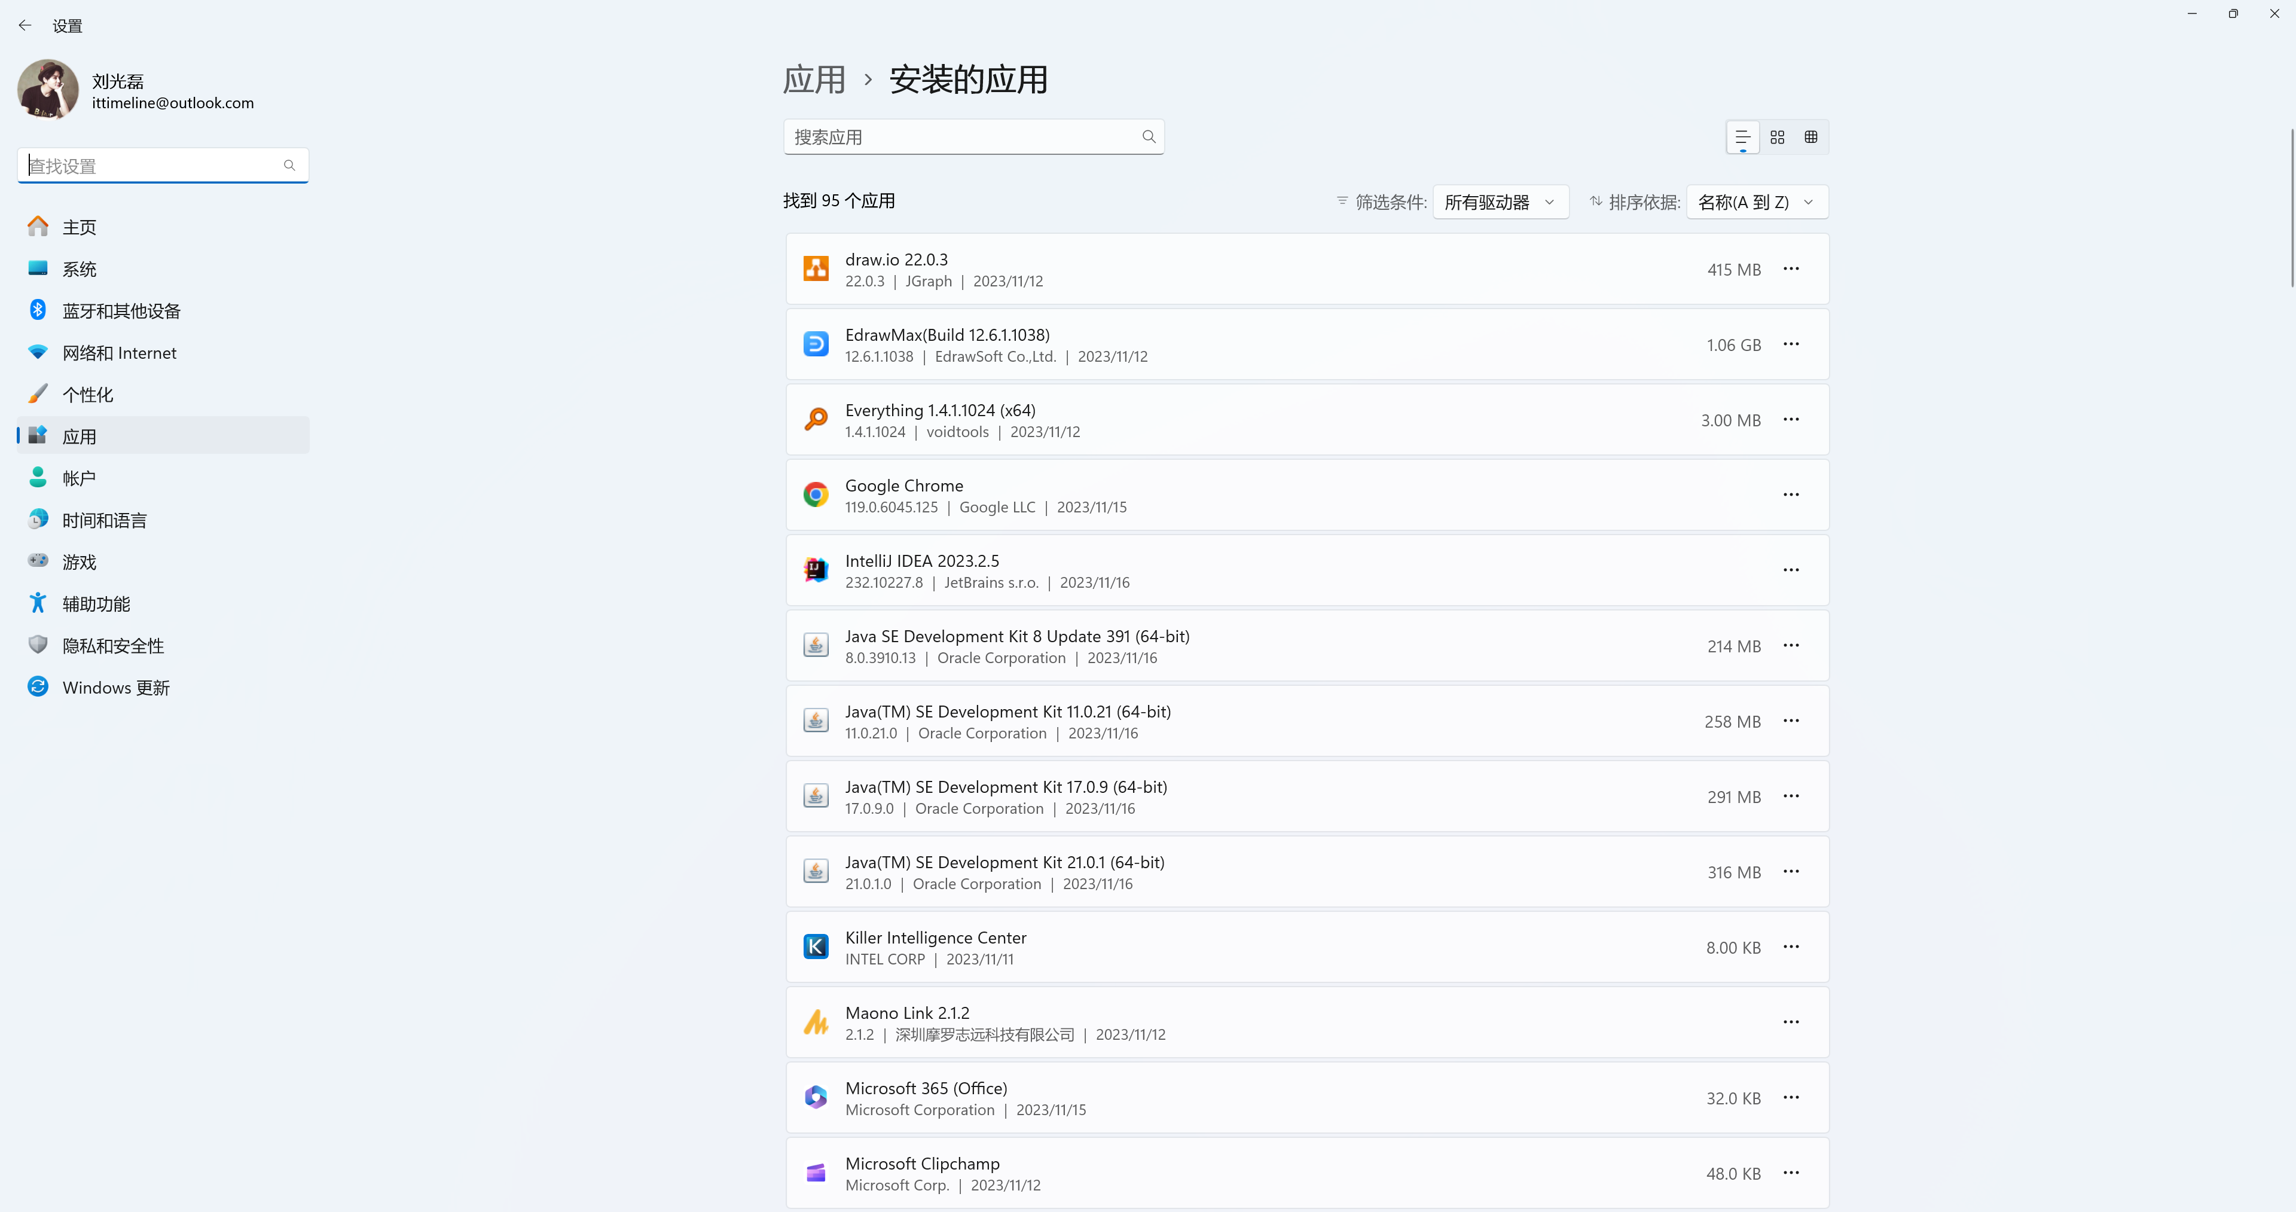Switch to list view layout icon
Image resolution: width=2296 pixels, height=1212 pixels.
tap(1742, 138)
